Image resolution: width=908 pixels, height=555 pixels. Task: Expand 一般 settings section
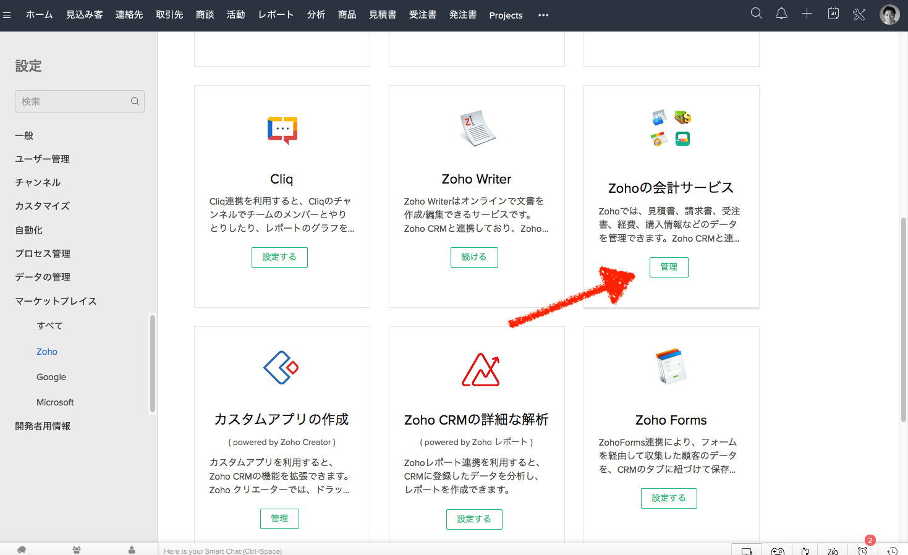point(24,135)
